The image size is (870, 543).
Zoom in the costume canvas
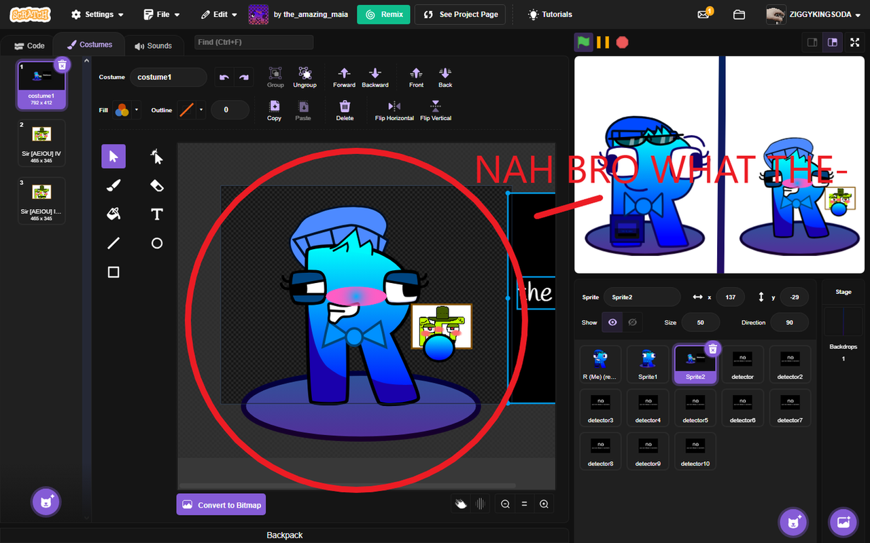(544, 504)
